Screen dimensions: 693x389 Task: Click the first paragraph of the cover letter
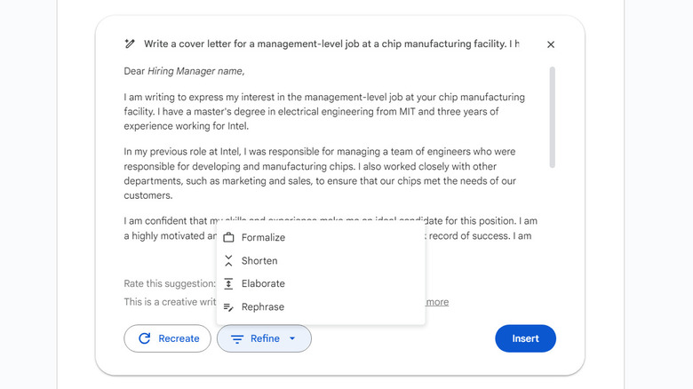[324, 112]
